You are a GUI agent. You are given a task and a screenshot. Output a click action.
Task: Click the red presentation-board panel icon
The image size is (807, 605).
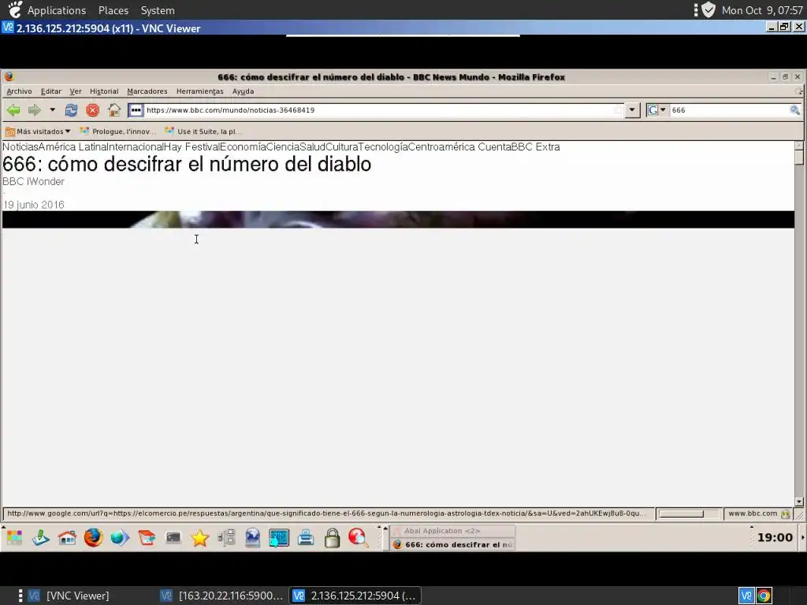point(147,537)
